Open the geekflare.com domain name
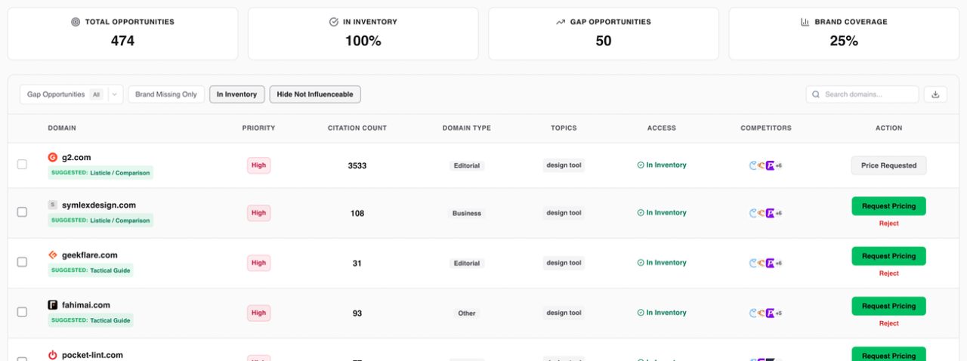The height and width of the screenshot is (361, 967). [x=90, y=255]
